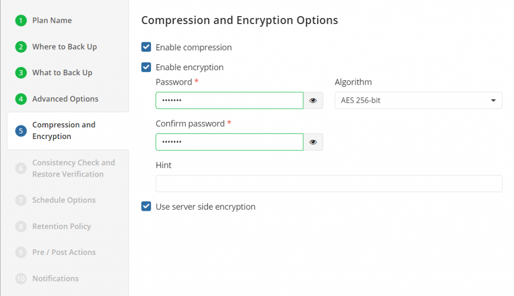Show the Confirm password using its eye toggle
This screenshot has width=514, height=296.
313,142
